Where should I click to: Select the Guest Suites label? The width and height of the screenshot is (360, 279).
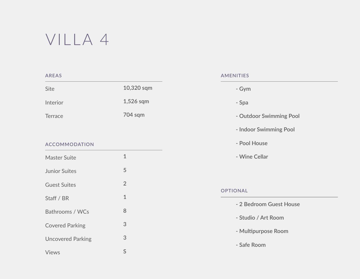coord(61,185)
